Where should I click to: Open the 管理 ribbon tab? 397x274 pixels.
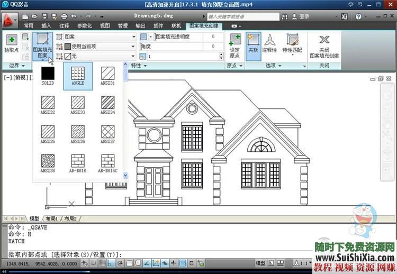click(x=123, y=25)
